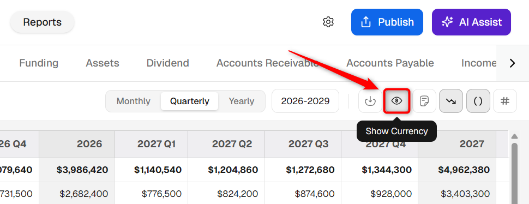The height and width of the screenshot is (204, 529).
Task: Click the 2027 yearly column header
Action: point(457,144)
